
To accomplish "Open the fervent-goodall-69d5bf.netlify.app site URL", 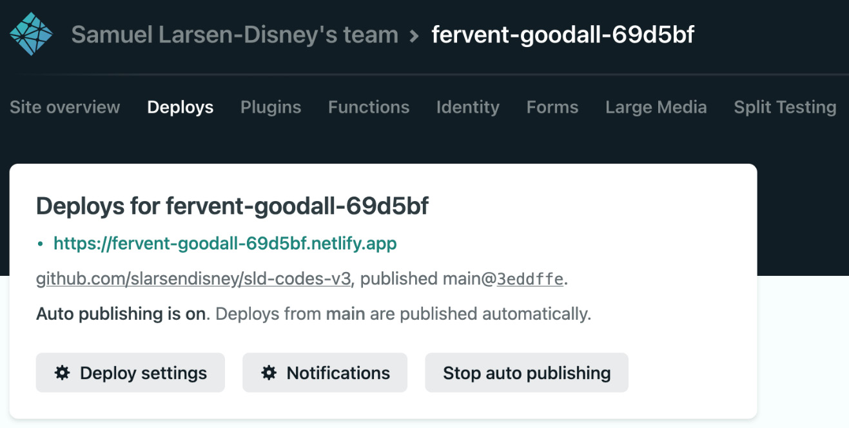I will pyautogui.click(x=225, y=243).
